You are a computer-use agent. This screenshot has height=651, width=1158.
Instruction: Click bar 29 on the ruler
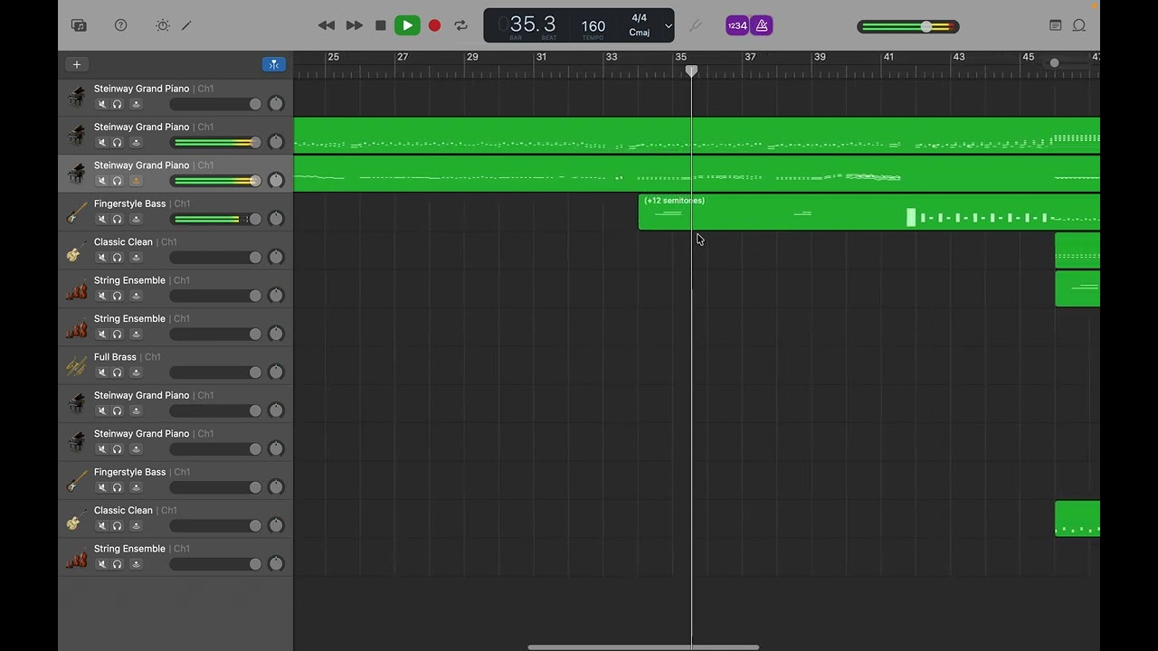coord(472,57)
